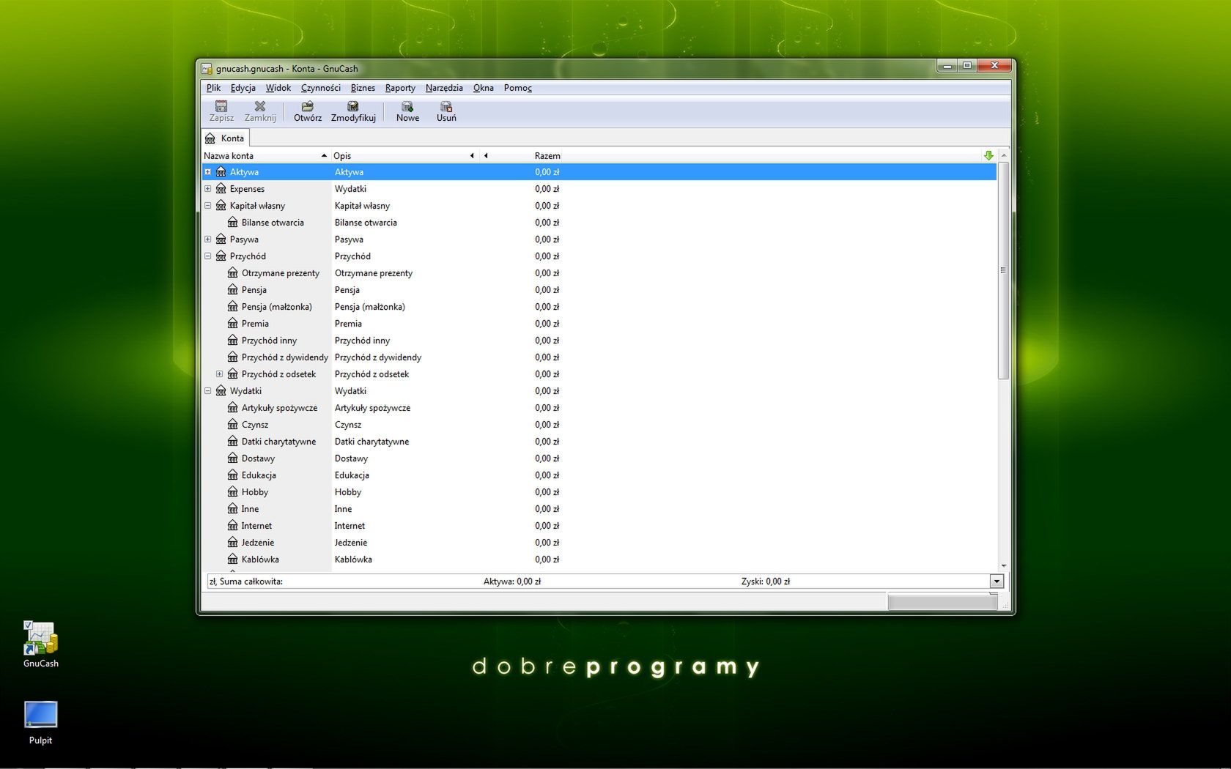The image size is (1231, 769).
Task: Click the Nowe new account icon
Action: [407, 106]
